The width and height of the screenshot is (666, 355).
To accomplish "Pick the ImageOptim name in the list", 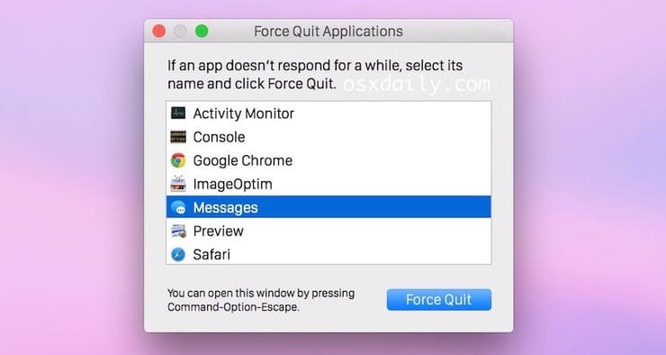I will tap(232, 184).
